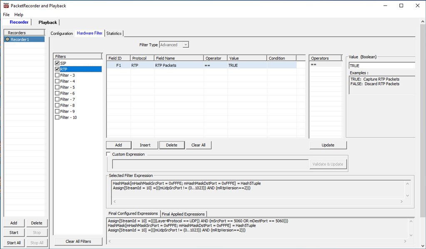426x249 pixels.
Task: Switch to the Recorder tab
Action: tap(19, 22)
